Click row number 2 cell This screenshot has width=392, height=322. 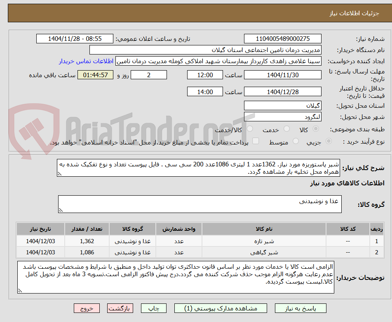point(376,252)
